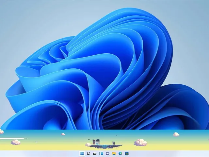Launch Microsoft Edge browser
This screenshot has height=157, width=209.
[121, 154]
